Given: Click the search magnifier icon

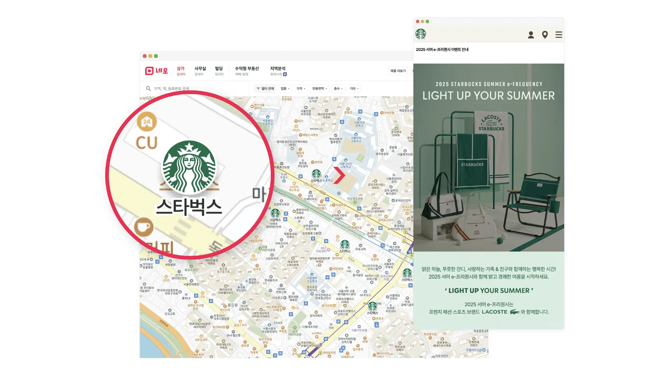Looking at the screenshot, I should point(148,89).
